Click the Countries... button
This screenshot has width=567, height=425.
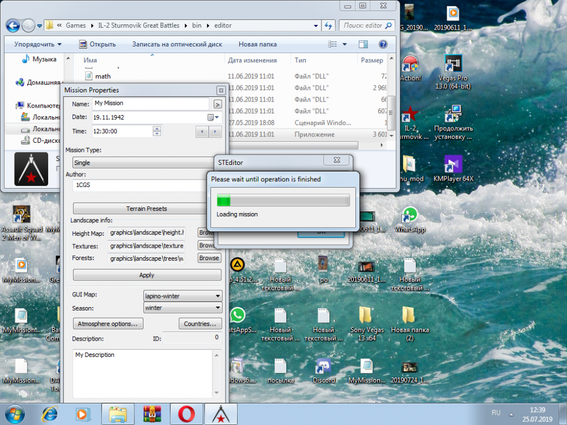click(200, 324)
